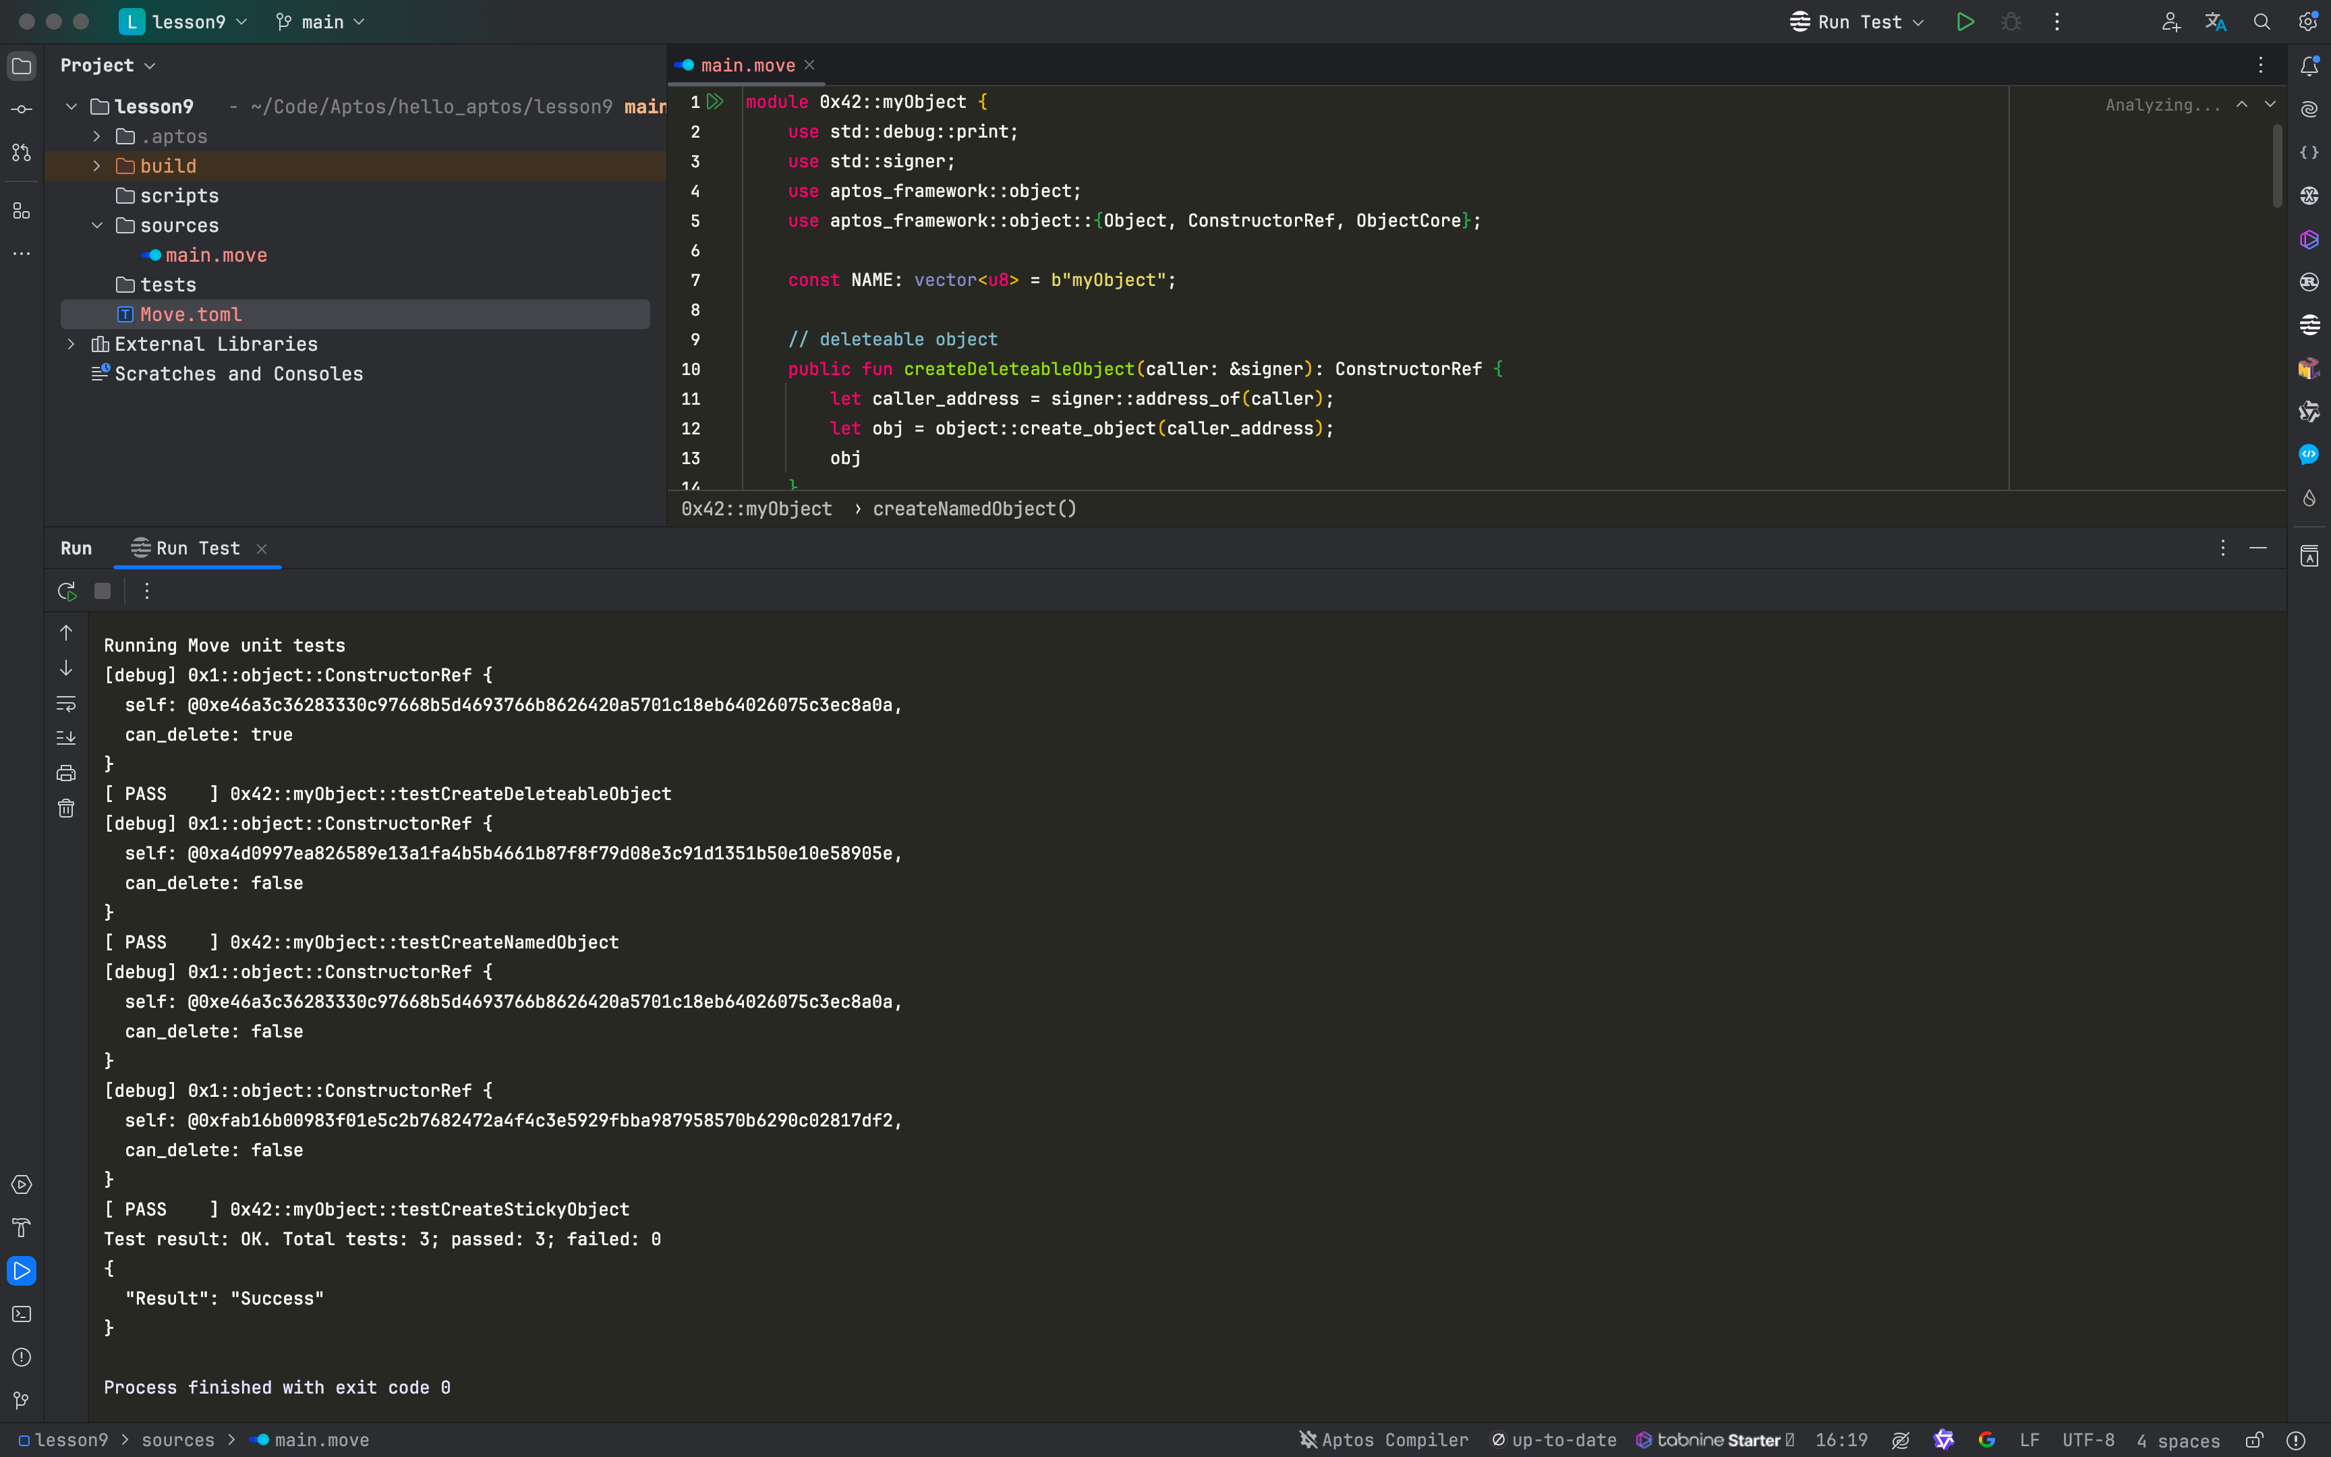Open the Commit tool window icon

[21, 109]
